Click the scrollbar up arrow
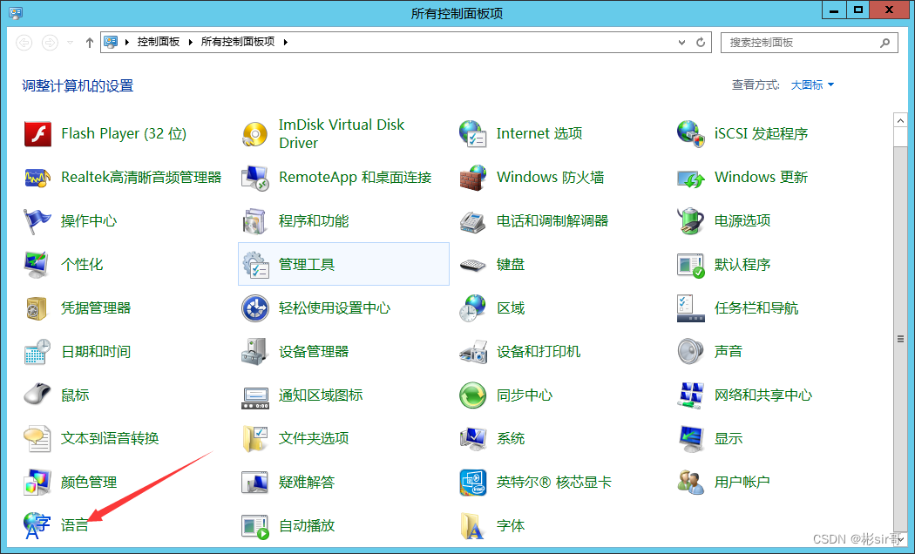This screenshot has height=554, width=915. pyautogui.click(x=900, y=121)
